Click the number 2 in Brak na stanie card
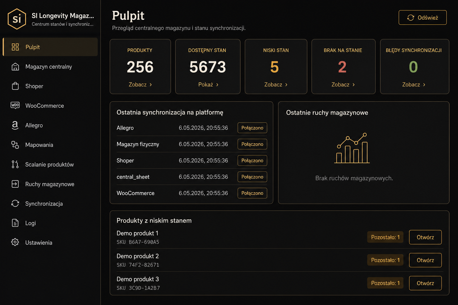 342,67
